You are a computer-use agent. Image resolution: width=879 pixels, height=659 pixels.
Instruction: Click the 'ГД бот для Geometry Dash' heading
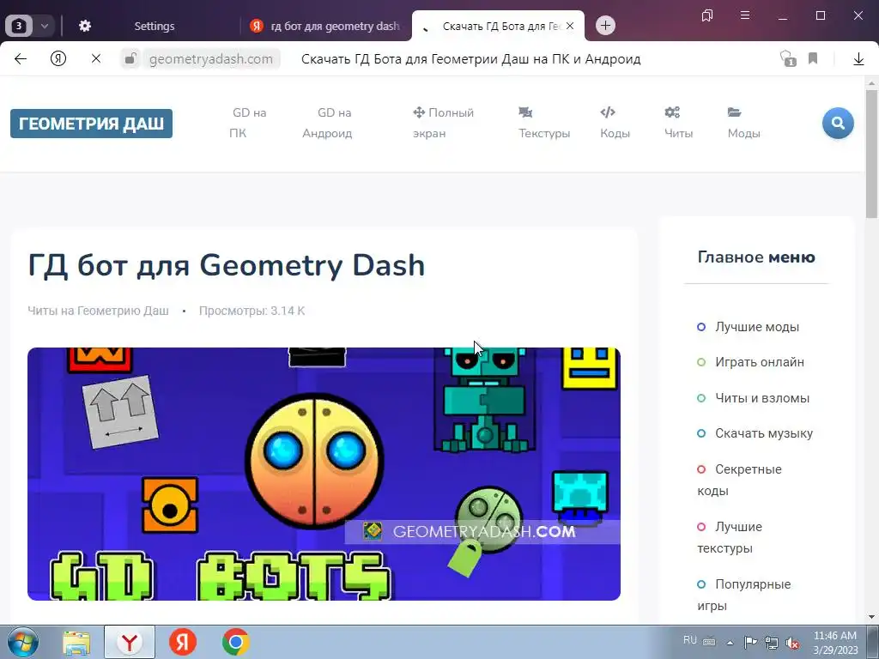tap(227, 265)
